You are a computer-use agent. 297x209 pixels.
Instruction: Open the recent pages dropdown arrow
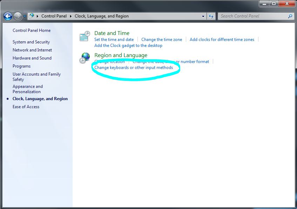25,16
